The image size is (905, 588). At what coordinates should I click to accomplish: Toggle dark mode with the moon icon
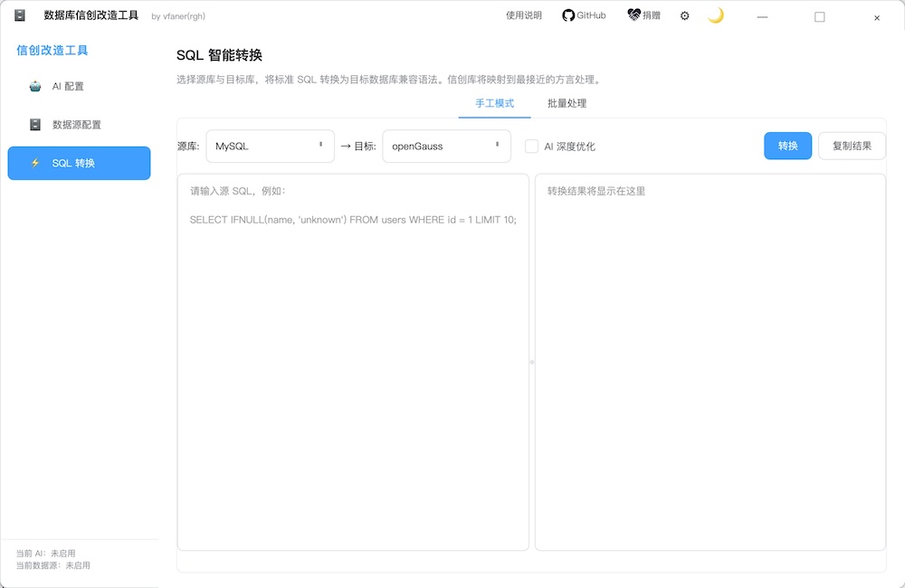pyautogui.click(x=716, y=15)
